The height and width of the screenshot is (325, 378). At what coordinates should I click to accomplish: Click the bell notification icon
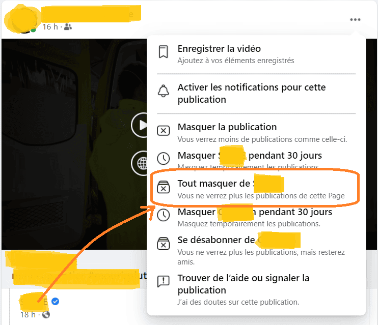(x=163, y=92)
